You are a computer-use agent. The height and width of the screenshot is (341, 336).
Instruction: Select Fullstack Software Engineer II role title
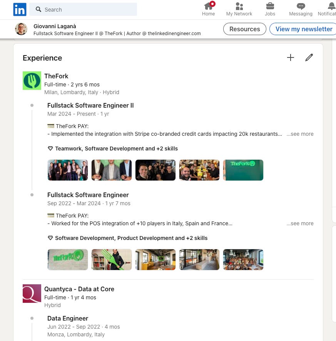tap(90, 105)
